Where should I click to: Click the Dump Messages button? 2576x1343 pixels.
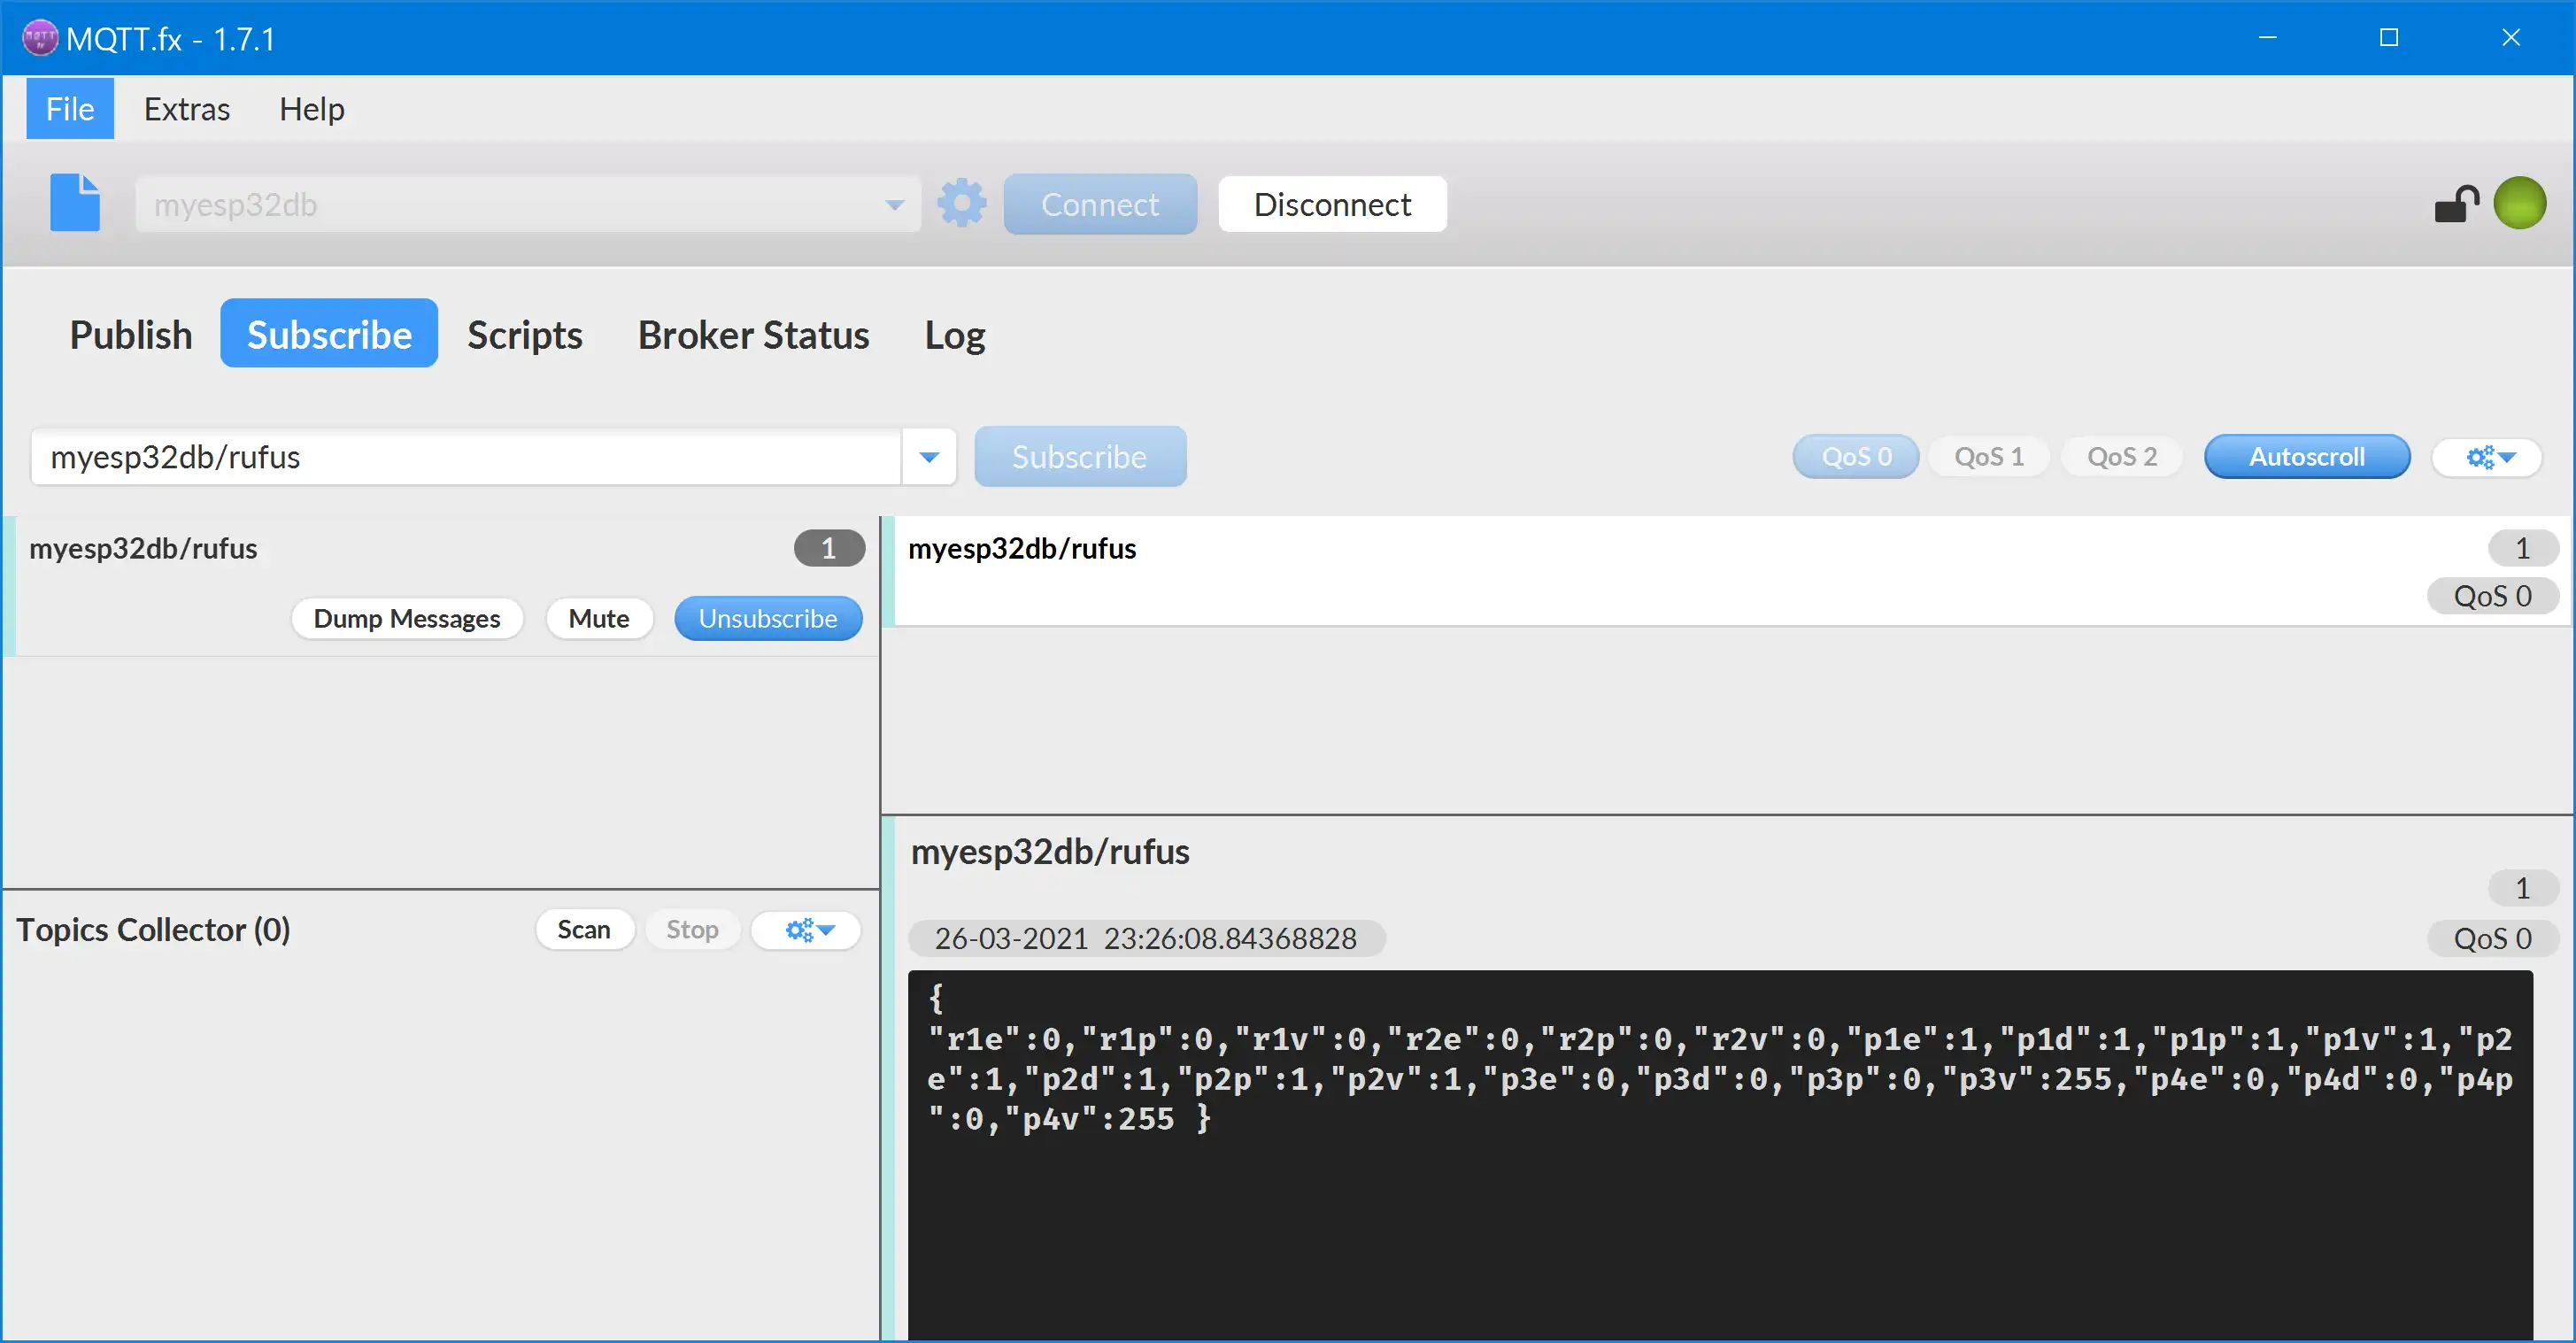pos(407,617)
